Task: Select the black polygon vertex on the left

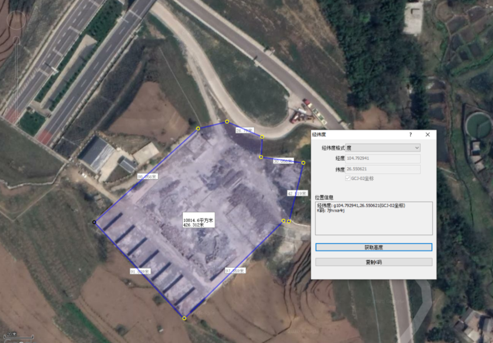Action: pyautogui.click(x=95, y=222)
